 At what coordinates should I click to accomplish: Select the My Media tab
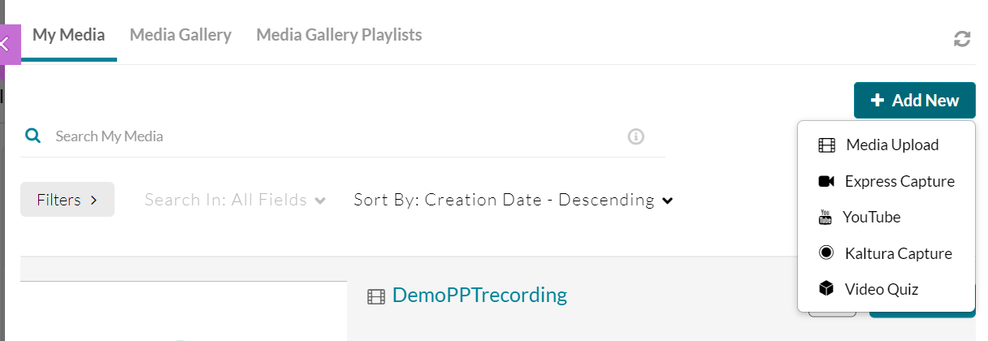tap(69, 35)
